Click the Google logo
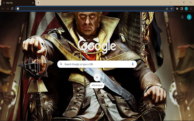 (97, 46)
